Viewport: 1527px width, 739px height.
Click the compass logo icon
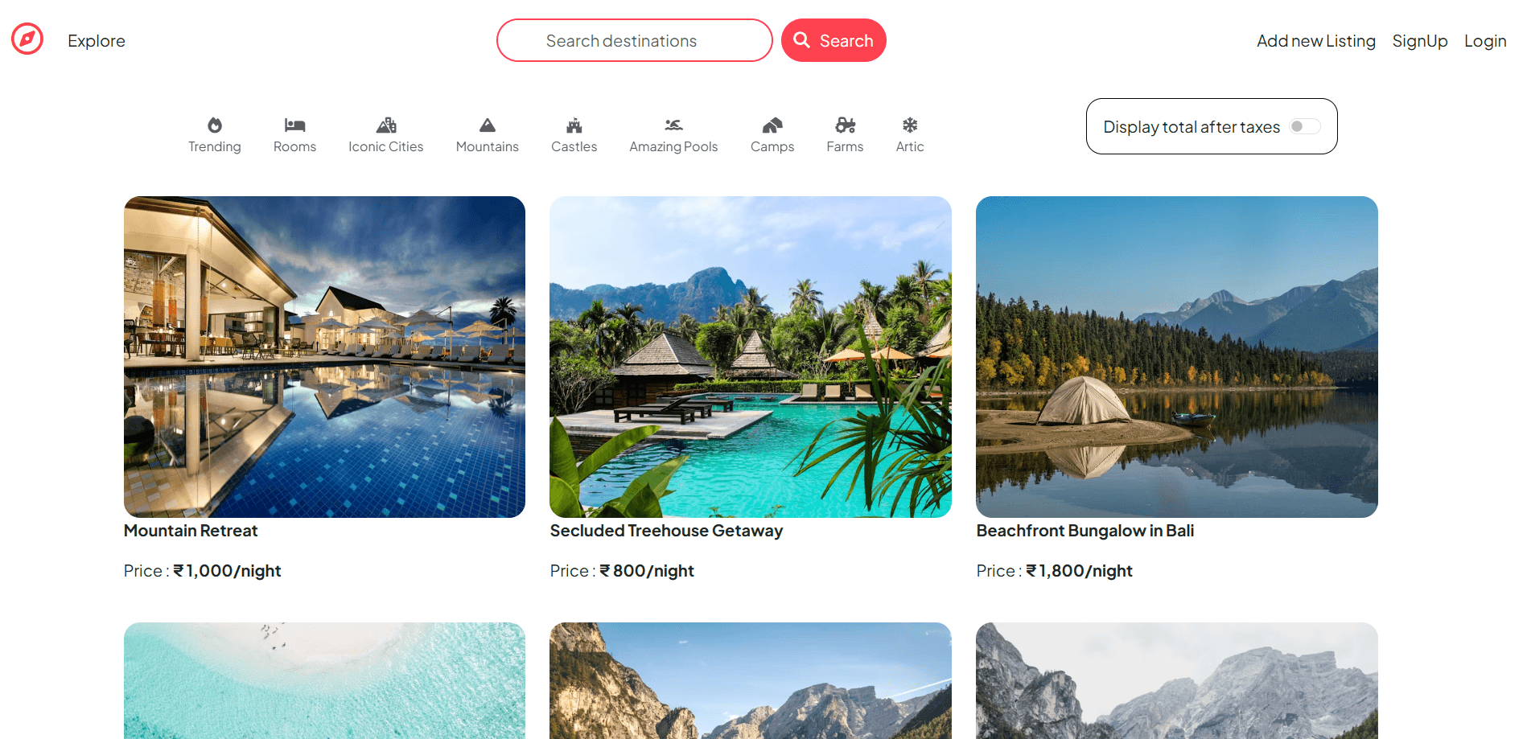click(27, 39)
